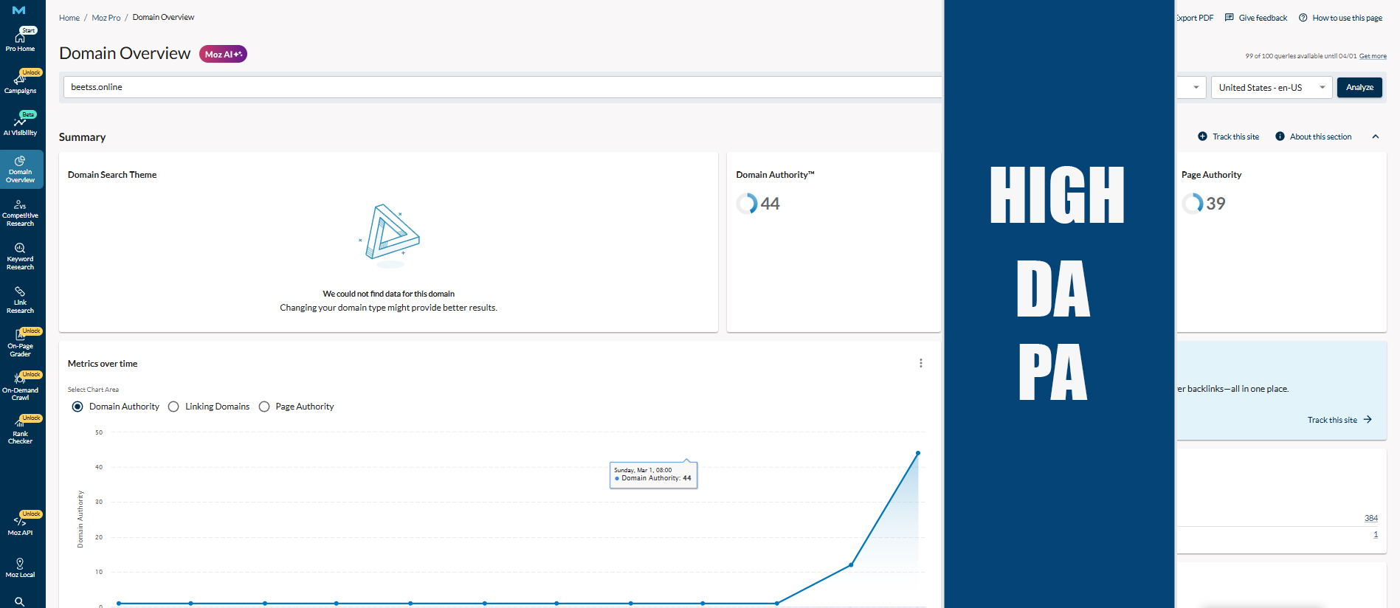The image size is (1400, 608).
Task: Go to Moz Pro breadcrumb
Action: pos(106,18)
